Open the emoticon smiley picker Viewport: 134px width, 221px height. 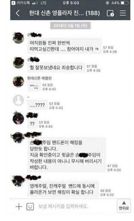pyautogui.click(x=30, y=207)
